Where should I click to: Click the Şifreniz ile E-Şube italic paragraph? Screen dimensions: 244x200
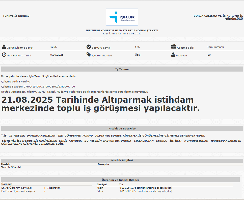(x=121, y=142)
